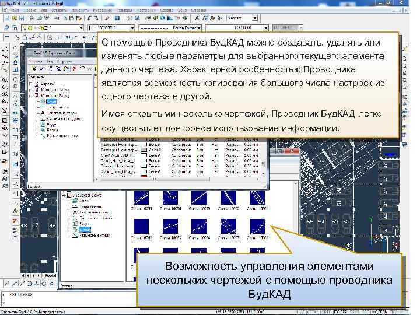The height and width of the screenshot is (315, 420).
Task: Collapse the drawing node in the rear Explorer window
Action: click(x=64, y=195)
